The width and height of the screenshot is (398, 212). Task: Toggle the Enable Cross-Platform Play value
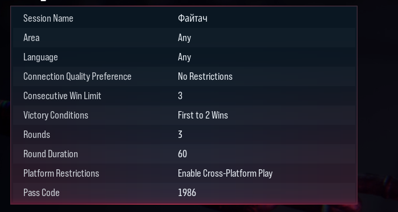pyautogui.click(x=225, y=173)
